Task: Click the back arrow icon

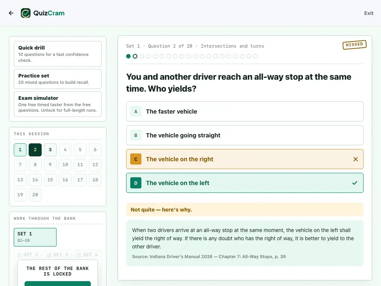Action: point(11,13)
